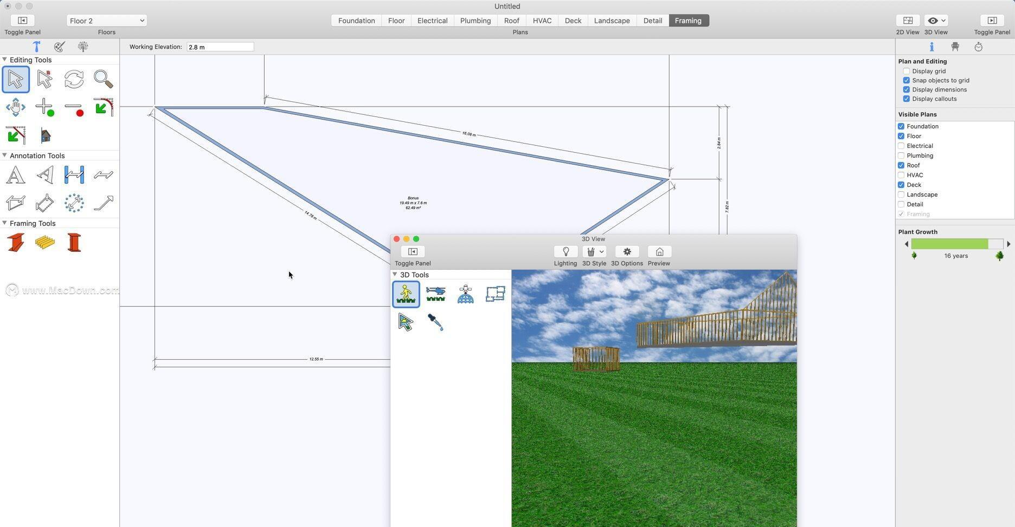
Task: Pick the Pan hand tool
Action: (15, 107)
